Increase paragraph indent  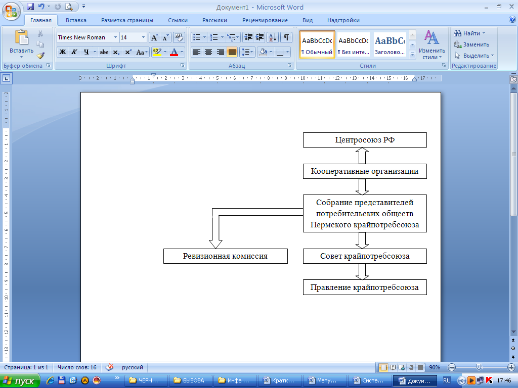click(x=260, y=37)
